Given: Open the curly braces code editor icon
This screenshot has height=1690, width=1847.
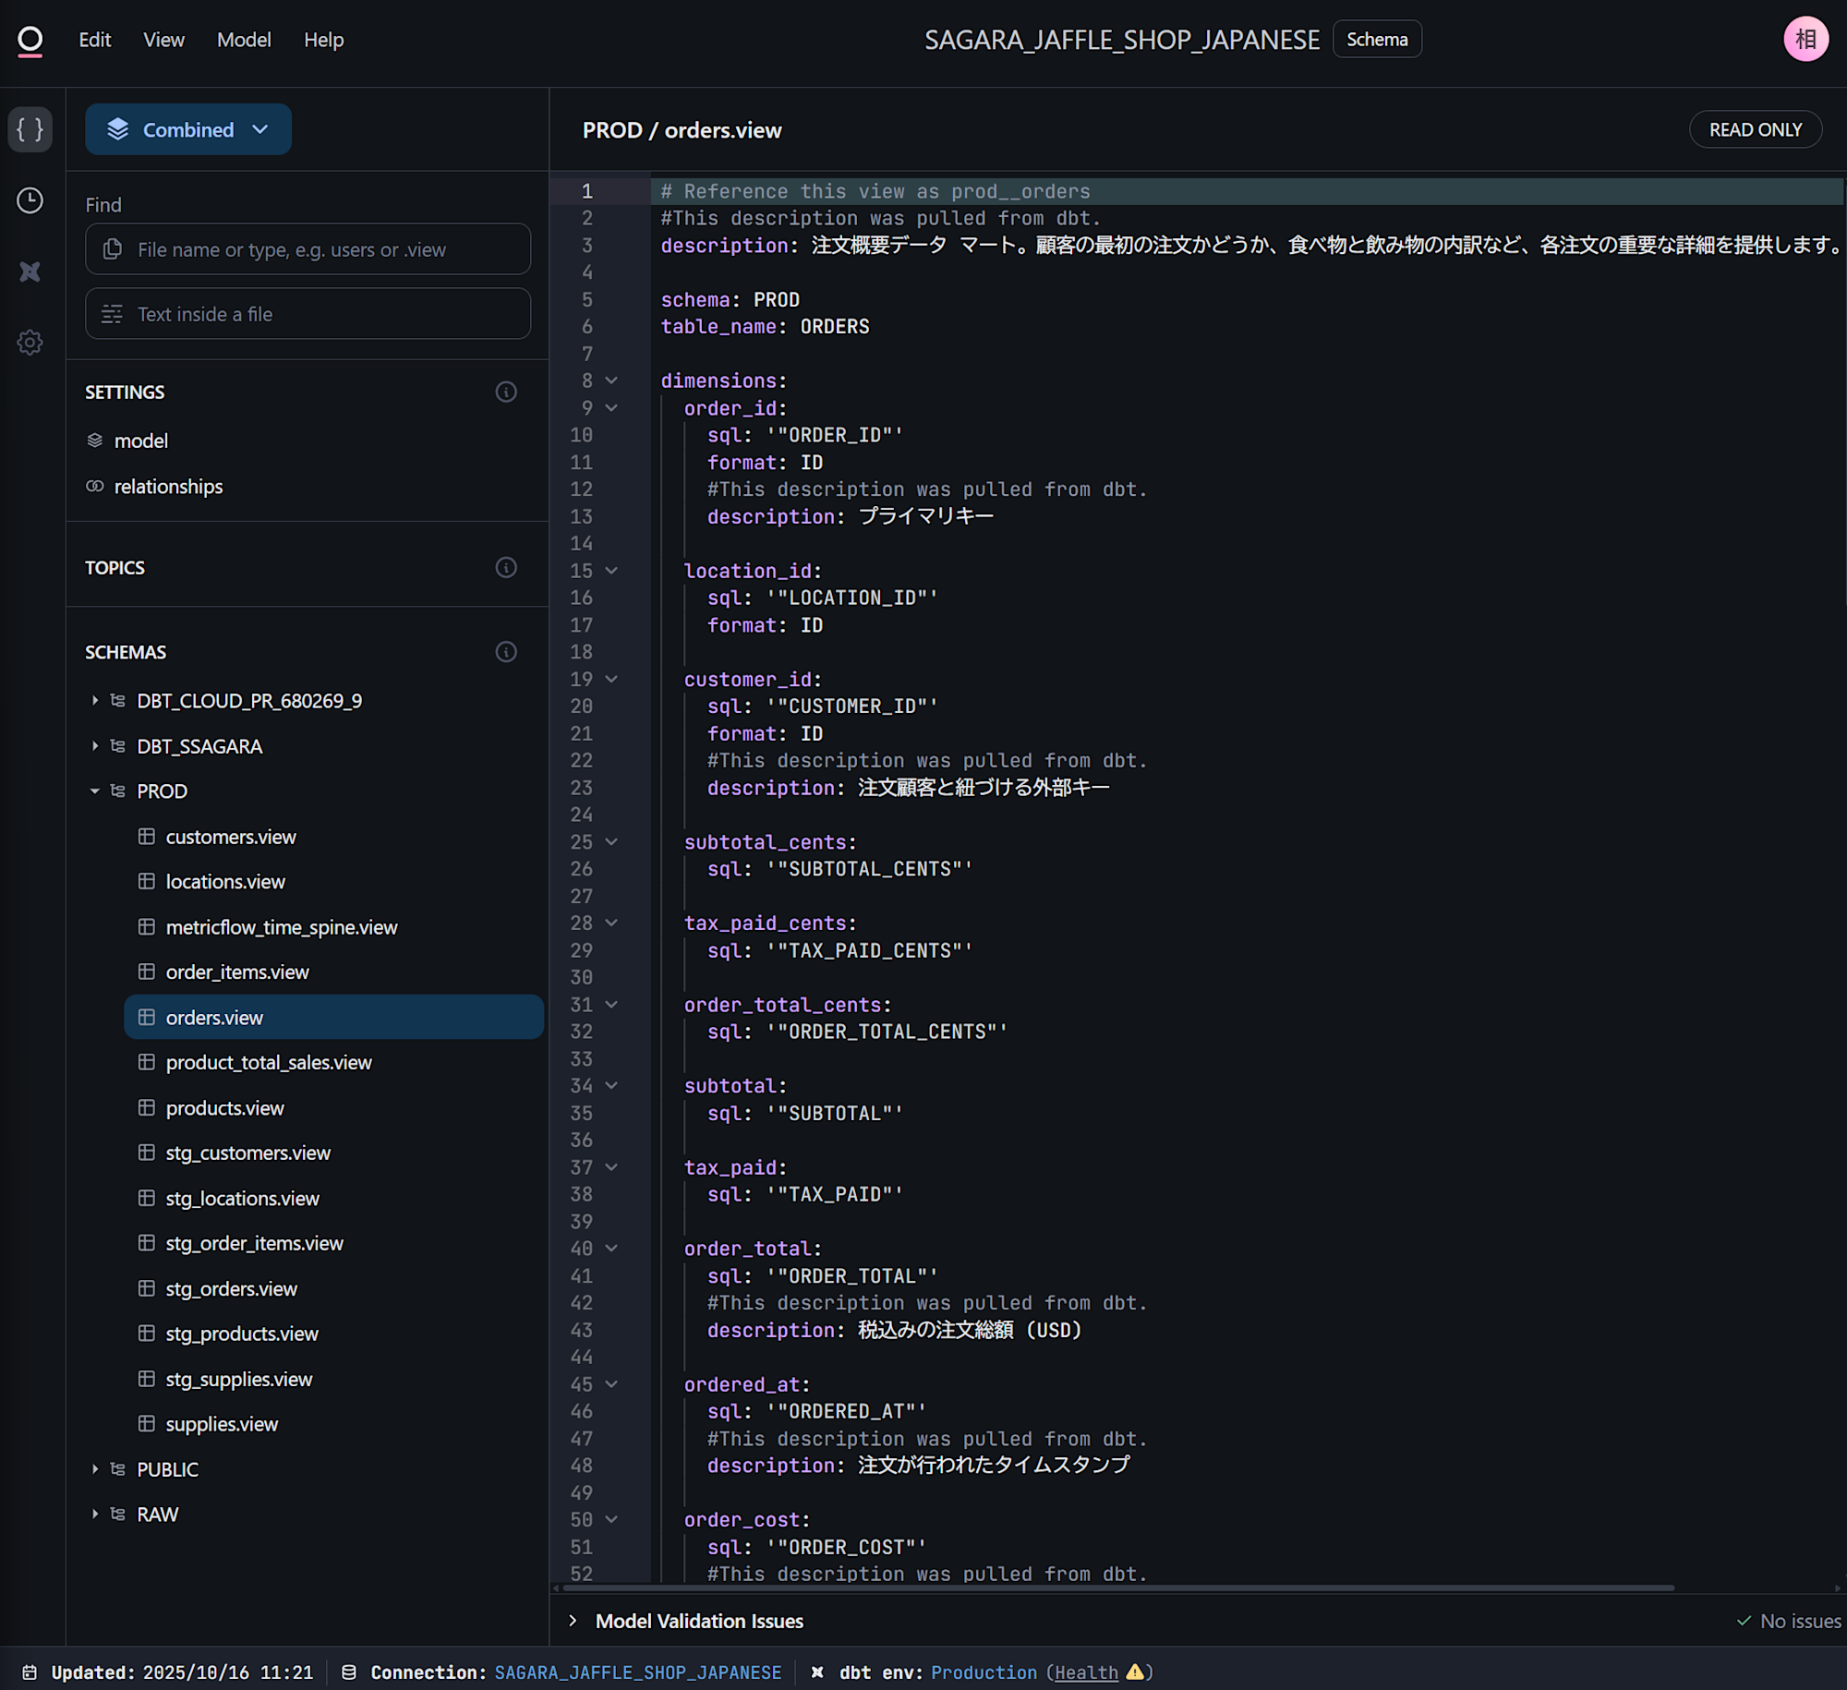Looking at the screenshot, I should tap(30, 129).
